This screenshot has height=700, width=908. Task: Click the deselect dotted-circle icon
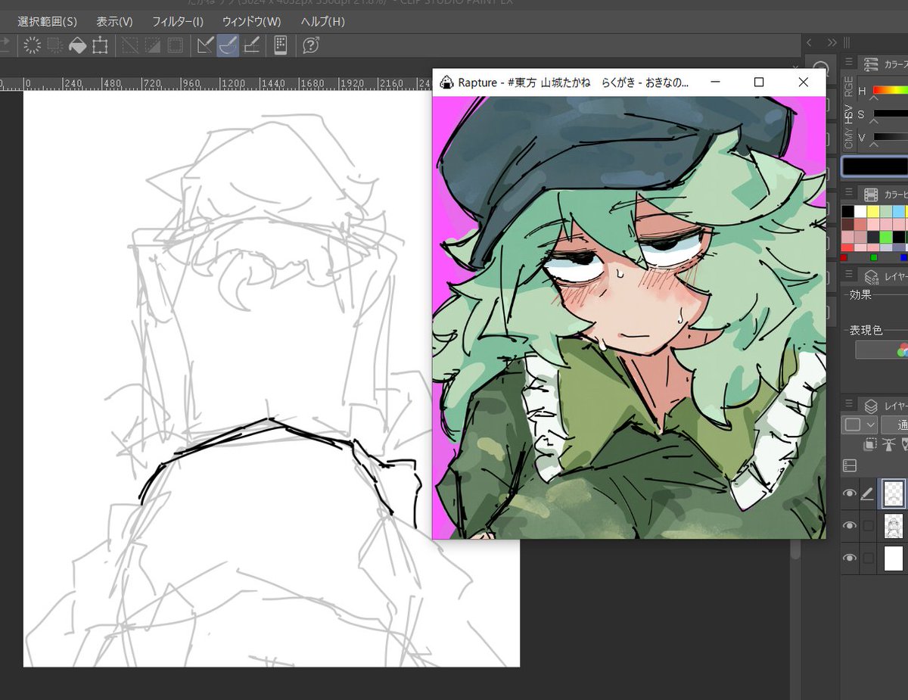click(33, 45)
